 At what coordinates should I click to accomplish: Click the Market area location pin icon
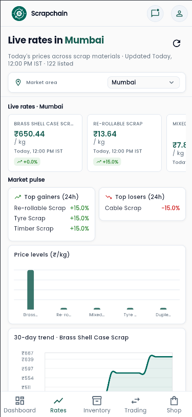(18, 82)
